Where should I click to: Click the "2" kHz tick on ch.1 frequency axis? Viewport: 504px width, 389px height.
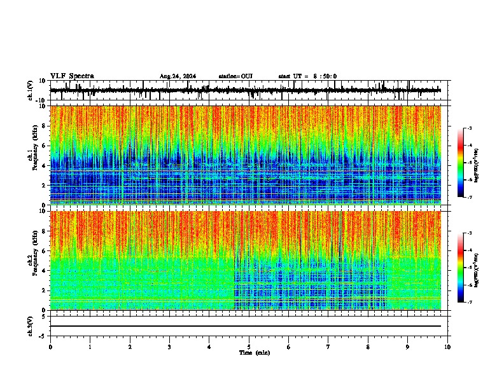coord(45,185)
